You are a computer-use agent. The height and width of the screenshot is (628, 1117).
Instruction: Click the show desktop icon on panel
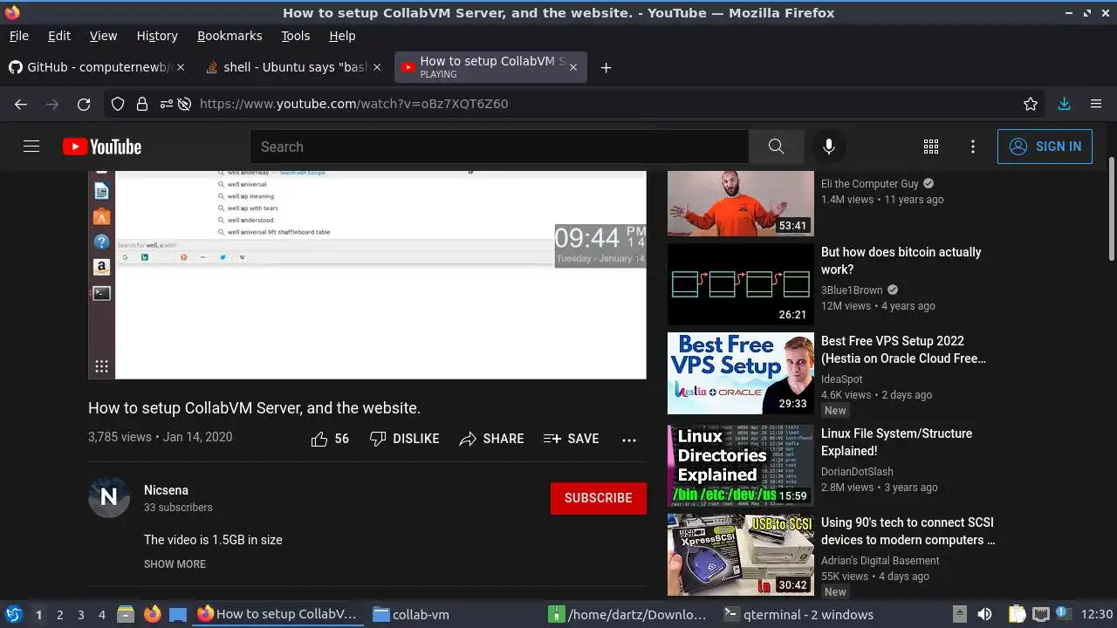178,614
